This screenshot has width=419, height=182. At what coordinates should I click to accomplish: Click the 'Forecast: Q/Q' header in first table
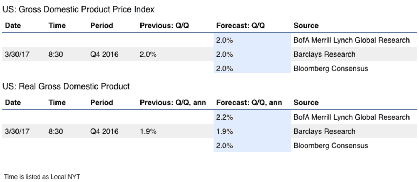tap(241, 26)
